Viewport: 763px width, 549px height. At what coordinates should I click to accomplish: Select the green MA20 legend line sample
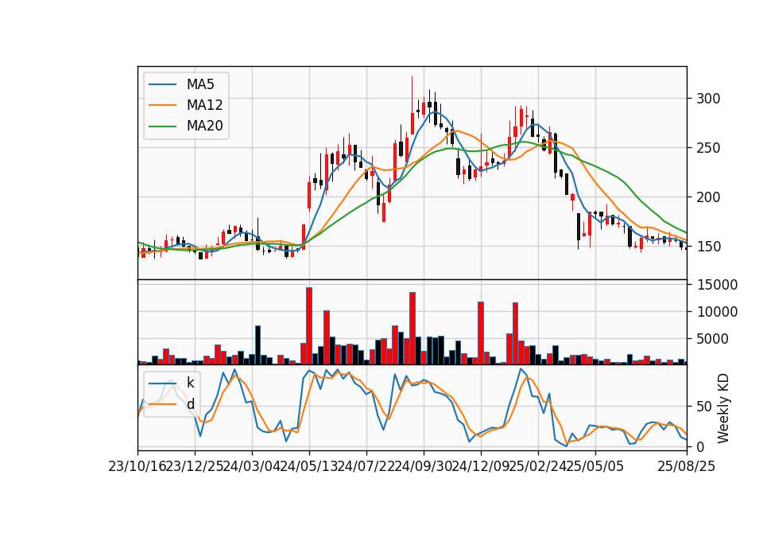162,126
